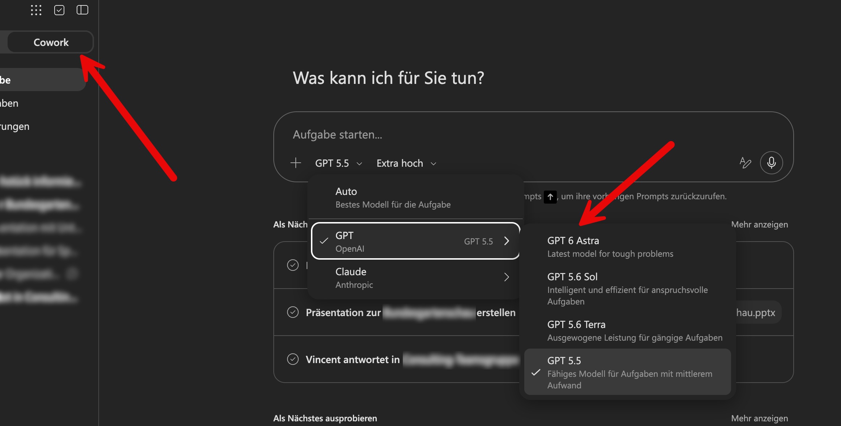Click the up-arrow key hint icon

550,197
